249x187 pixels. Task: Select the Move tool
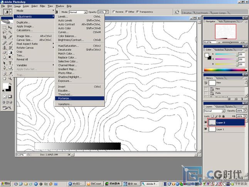click(x=10, y=28)
